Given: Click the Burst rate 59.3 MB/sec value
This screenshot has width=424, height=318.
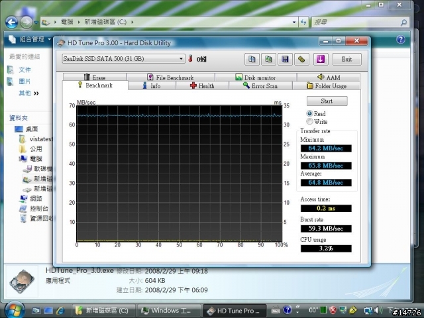Looking at the screenshot, I should [326, 229].
